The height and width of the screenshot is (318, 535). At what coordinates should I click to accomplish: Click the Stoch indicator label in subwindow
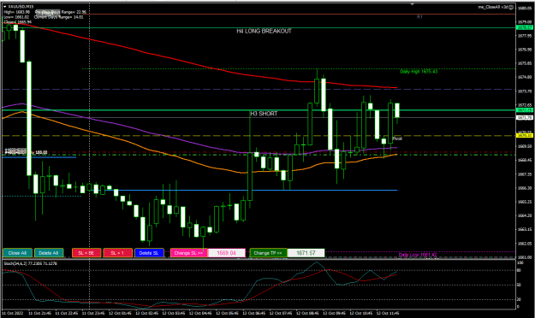[30, 263]
